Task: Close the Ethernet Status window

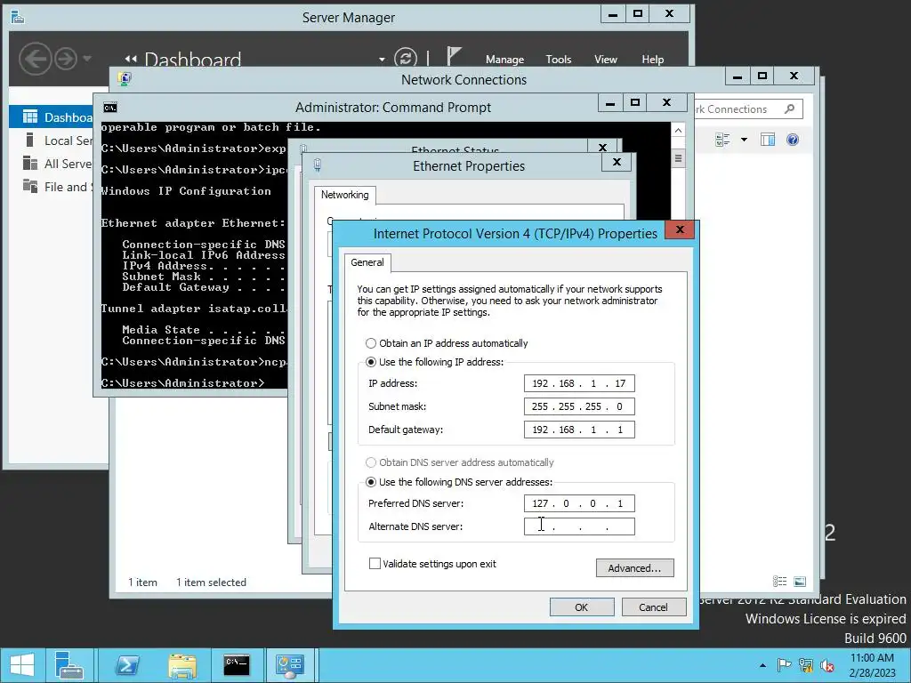Action: pyautogui.click(x=602, y=147)
